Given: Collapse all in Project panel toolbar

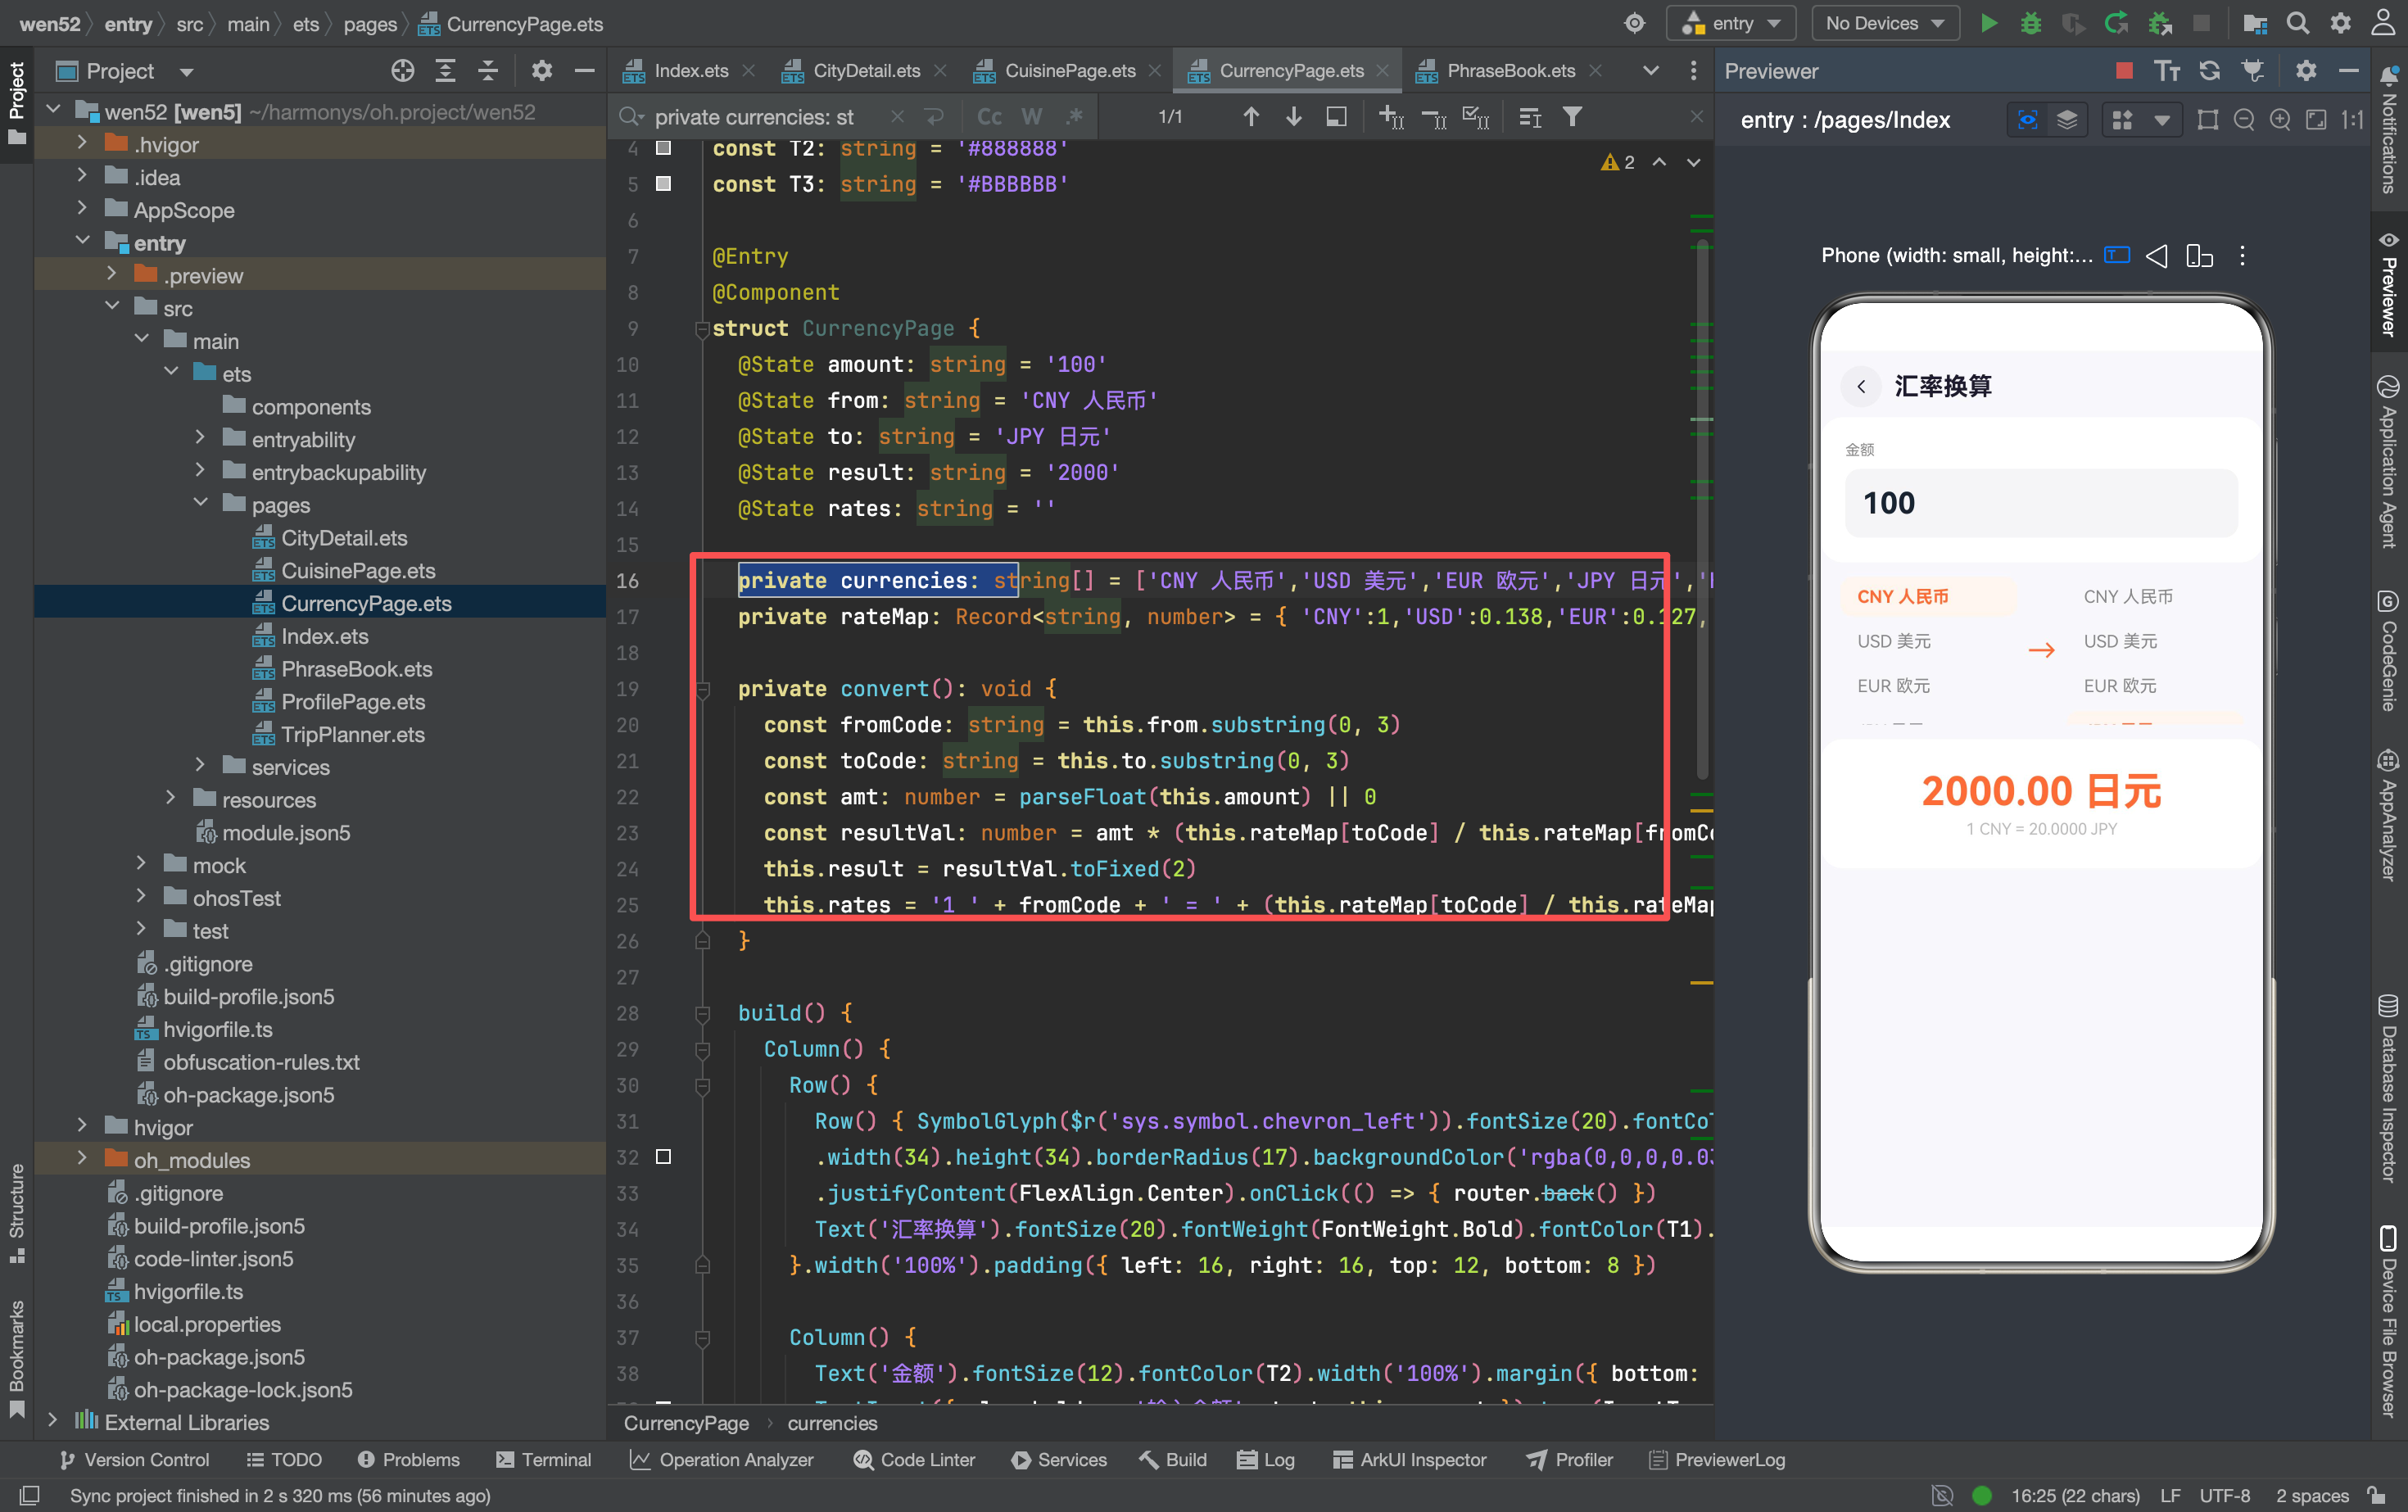Looking at the screenshot, I should [488, 71].
